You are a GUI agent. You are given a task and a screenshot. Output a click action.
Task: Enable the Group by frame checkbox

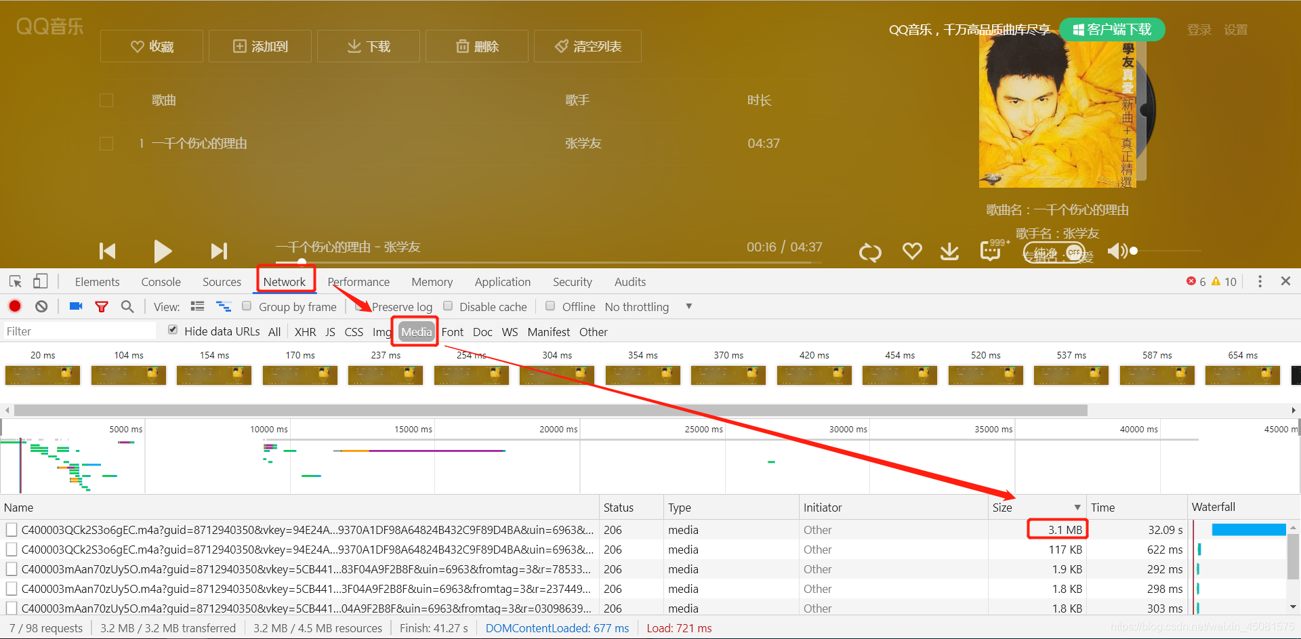point(247,306)
